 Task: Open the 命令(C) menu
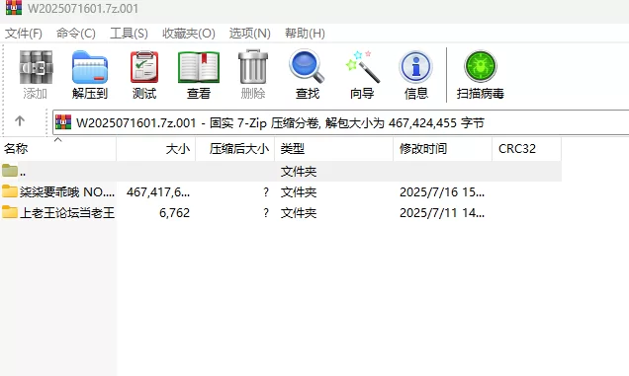(76, 34)
